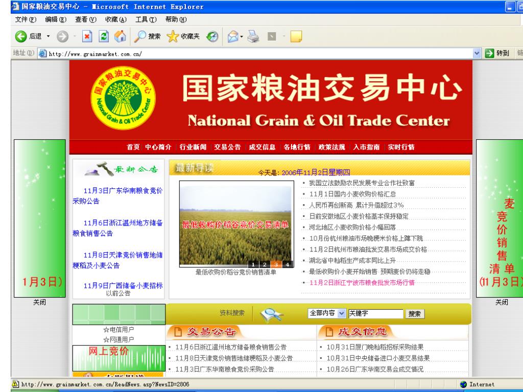
Task: Open 10月31日厦门晚籼稻招标采购结果 under 成交信息
Action: [x=374, y=347]
